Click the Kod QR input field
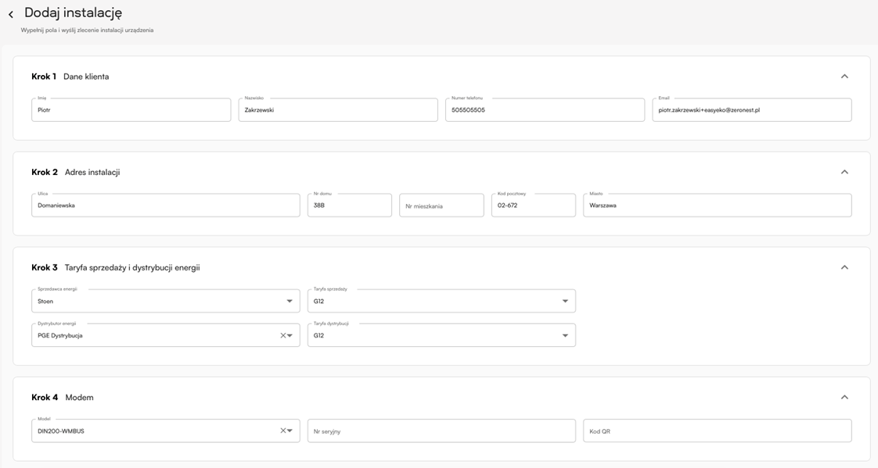The image size is (878, 468). coord(717,430)
